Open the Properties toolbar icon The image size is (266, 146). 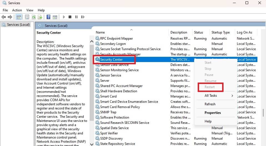27,17
